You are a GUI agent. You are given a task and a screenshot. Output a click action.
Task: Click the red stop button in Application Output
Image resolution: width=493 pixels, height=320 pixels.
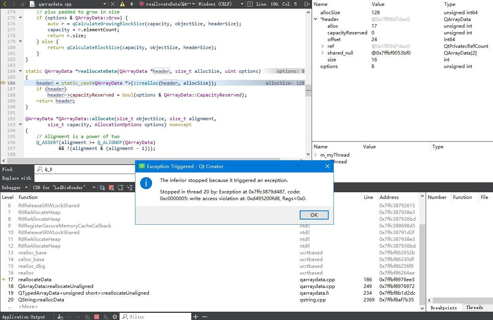pyautogui.click(x=96, y=317)
